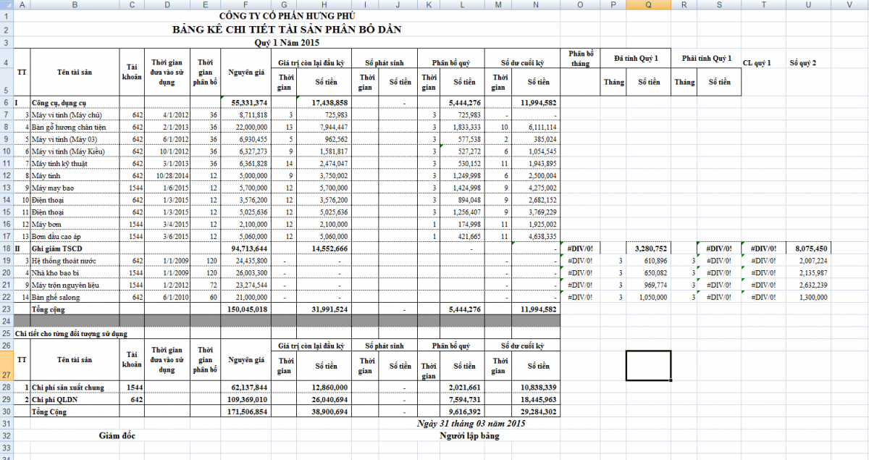Click the 'Phân bổ tháng' header cell
Image resolution: width=869 pixels, height=460 pixels.
coord(581,59)
